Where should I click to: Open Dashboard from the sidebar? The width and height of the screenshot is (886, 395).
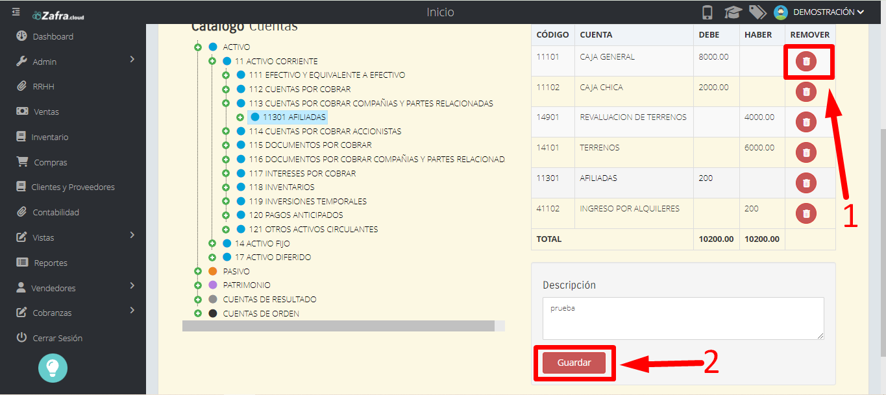point(53,36)
